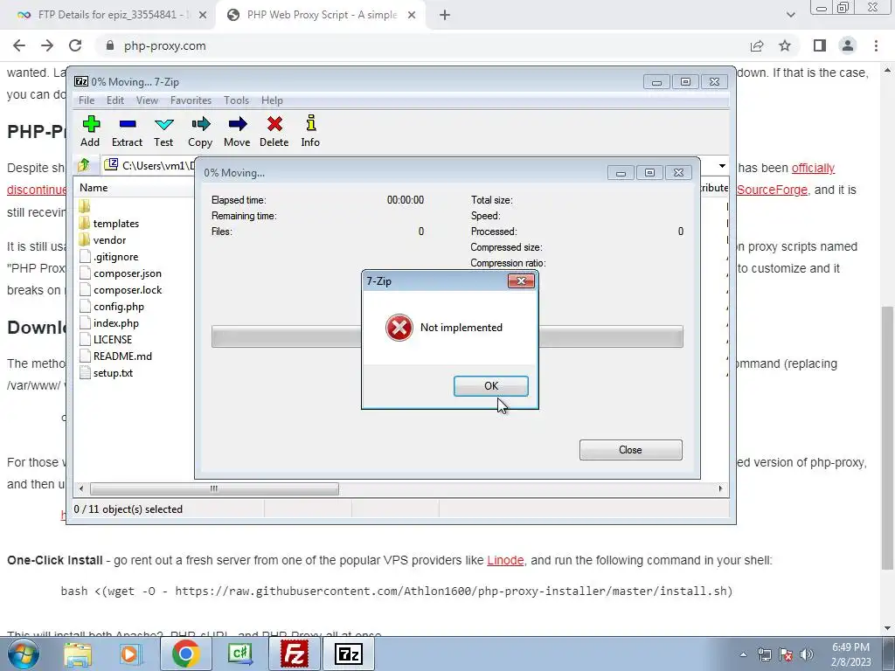
Task: Click the volume speaker tray icon
Action: pyautogui.click(x=807, y=654)
